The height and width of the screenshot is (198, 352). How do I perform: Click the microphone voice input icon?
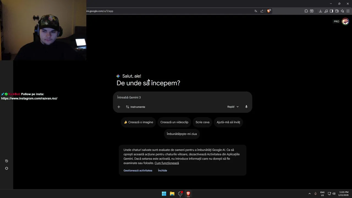[246, 107]
